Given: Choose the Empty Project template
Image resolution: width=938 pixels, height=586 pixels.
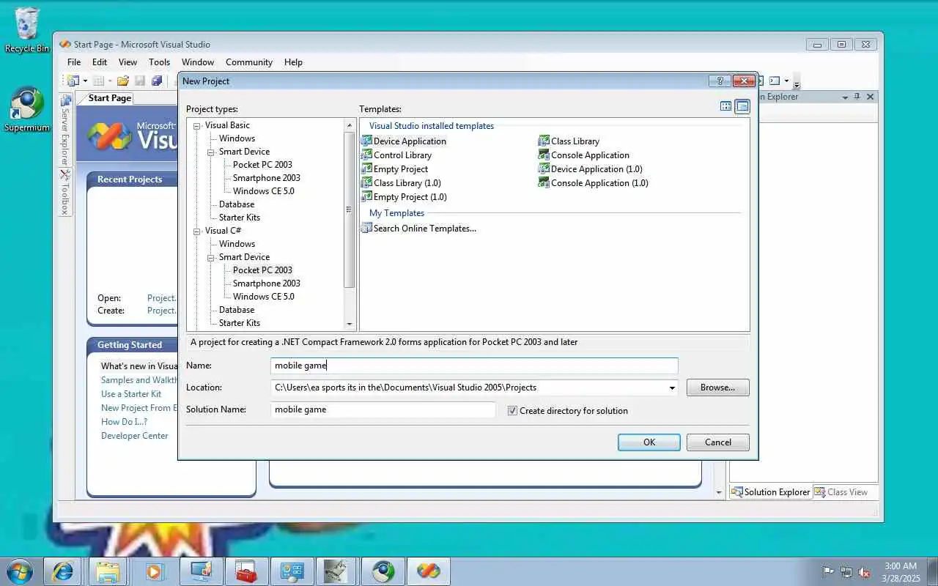Looking at the screenshot, I should point(394,169).
